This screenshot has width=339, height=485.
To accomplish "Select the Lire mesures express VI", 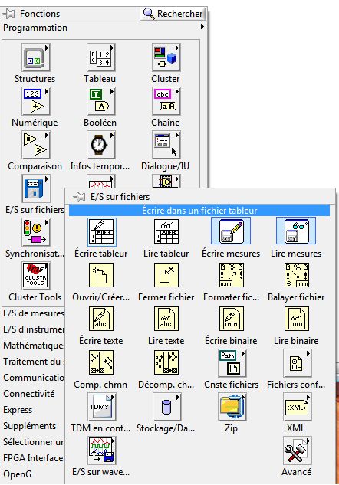I will tap(296, 231).
